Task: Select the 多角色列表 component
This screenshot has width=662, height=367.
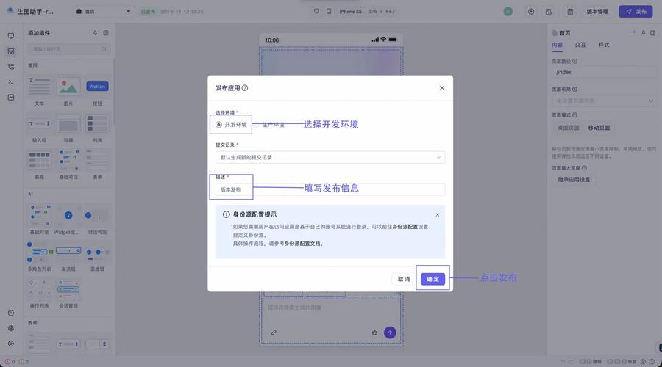Action: pyautogui.click(x=39, y=257)
